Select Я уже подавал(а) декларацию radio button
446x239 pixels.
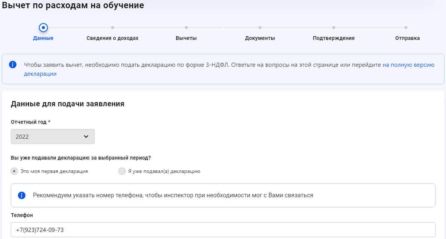122,172
